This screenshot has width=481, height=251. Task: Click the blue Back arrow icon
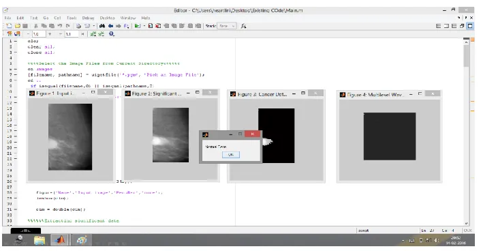pos(110,26)
